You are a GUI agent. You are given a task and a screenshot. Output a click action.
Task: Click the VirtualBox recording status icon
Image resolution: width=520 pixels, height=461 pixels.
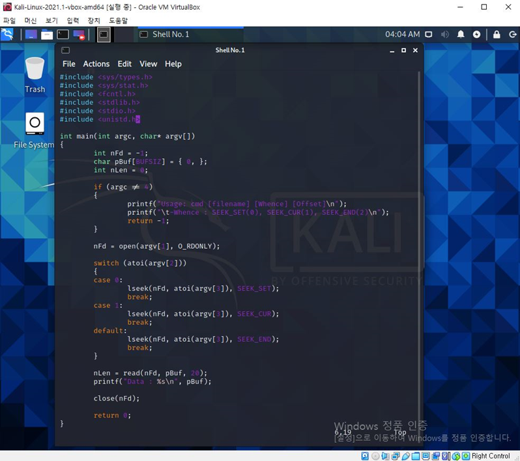[x=436, y=456]
